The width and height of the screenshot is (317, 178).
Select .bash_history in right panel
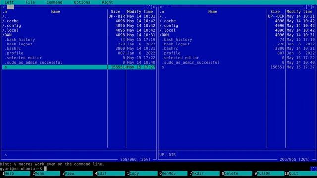[213, 40]
